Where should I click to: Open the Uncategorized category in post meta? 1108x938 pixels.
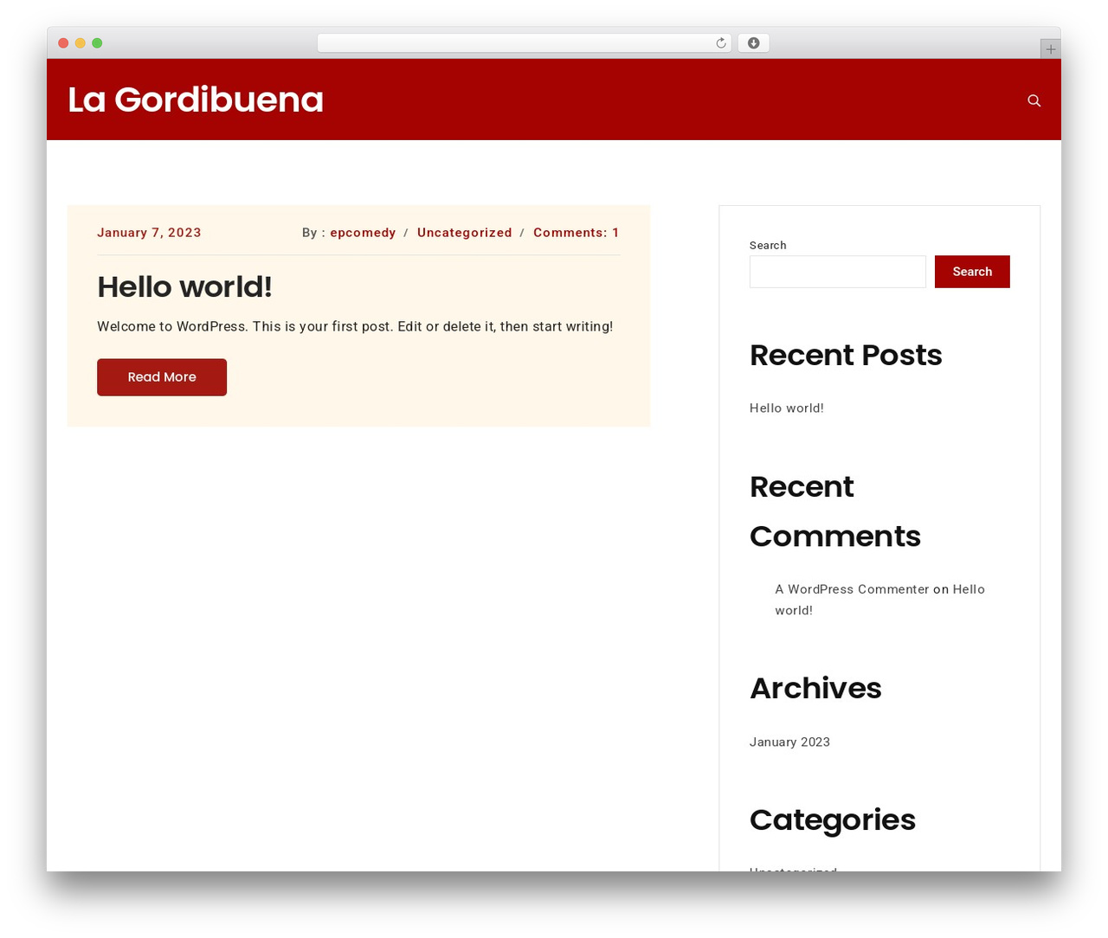(x=465, y=233)
